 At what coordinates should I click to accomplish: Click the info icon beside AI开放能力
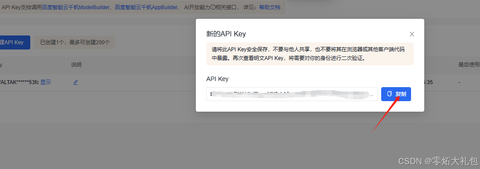[x=213, y=7]
